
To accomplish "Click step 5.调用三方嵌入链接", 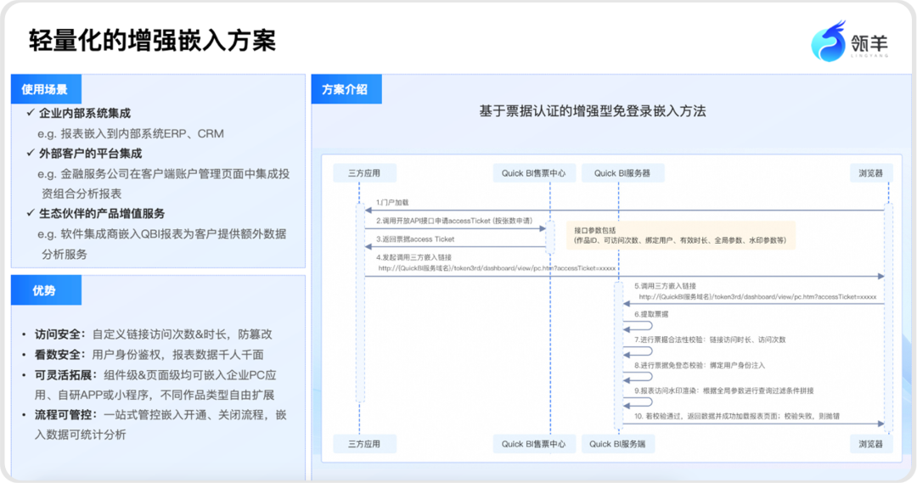I will tap(665, 286).
